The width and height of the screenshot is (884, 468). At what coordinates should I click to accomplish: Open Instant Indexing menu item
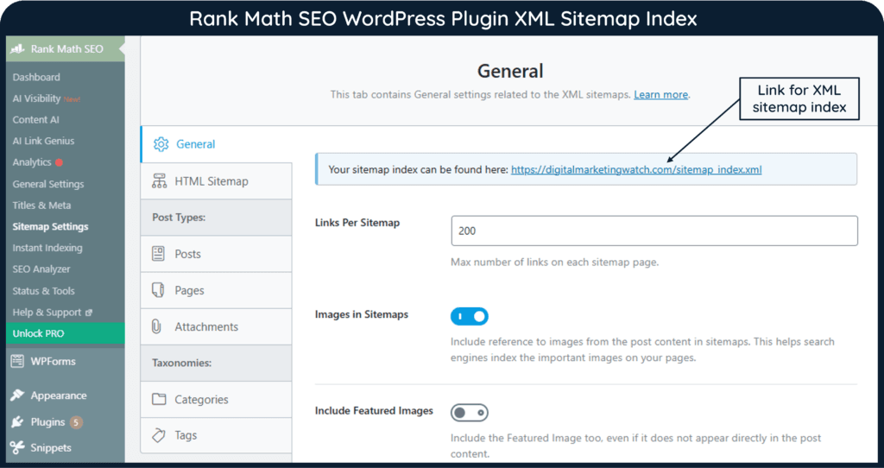pyautogui.click(x=47, y=248)
